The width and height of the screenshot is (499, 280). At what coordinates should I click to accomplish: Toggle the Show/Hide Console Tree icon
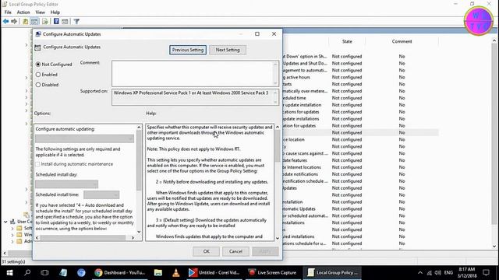tap(34, 21)
